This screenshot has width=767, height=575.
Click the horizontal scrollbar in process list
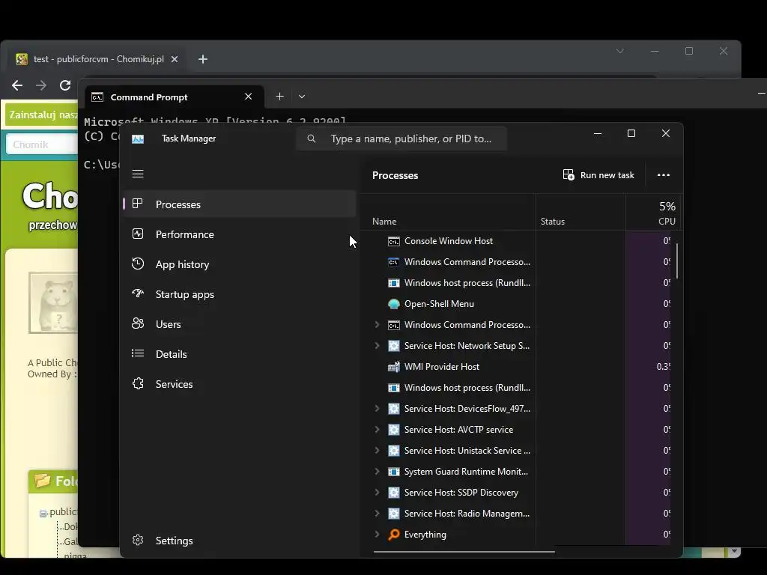(x=464, y=552)
